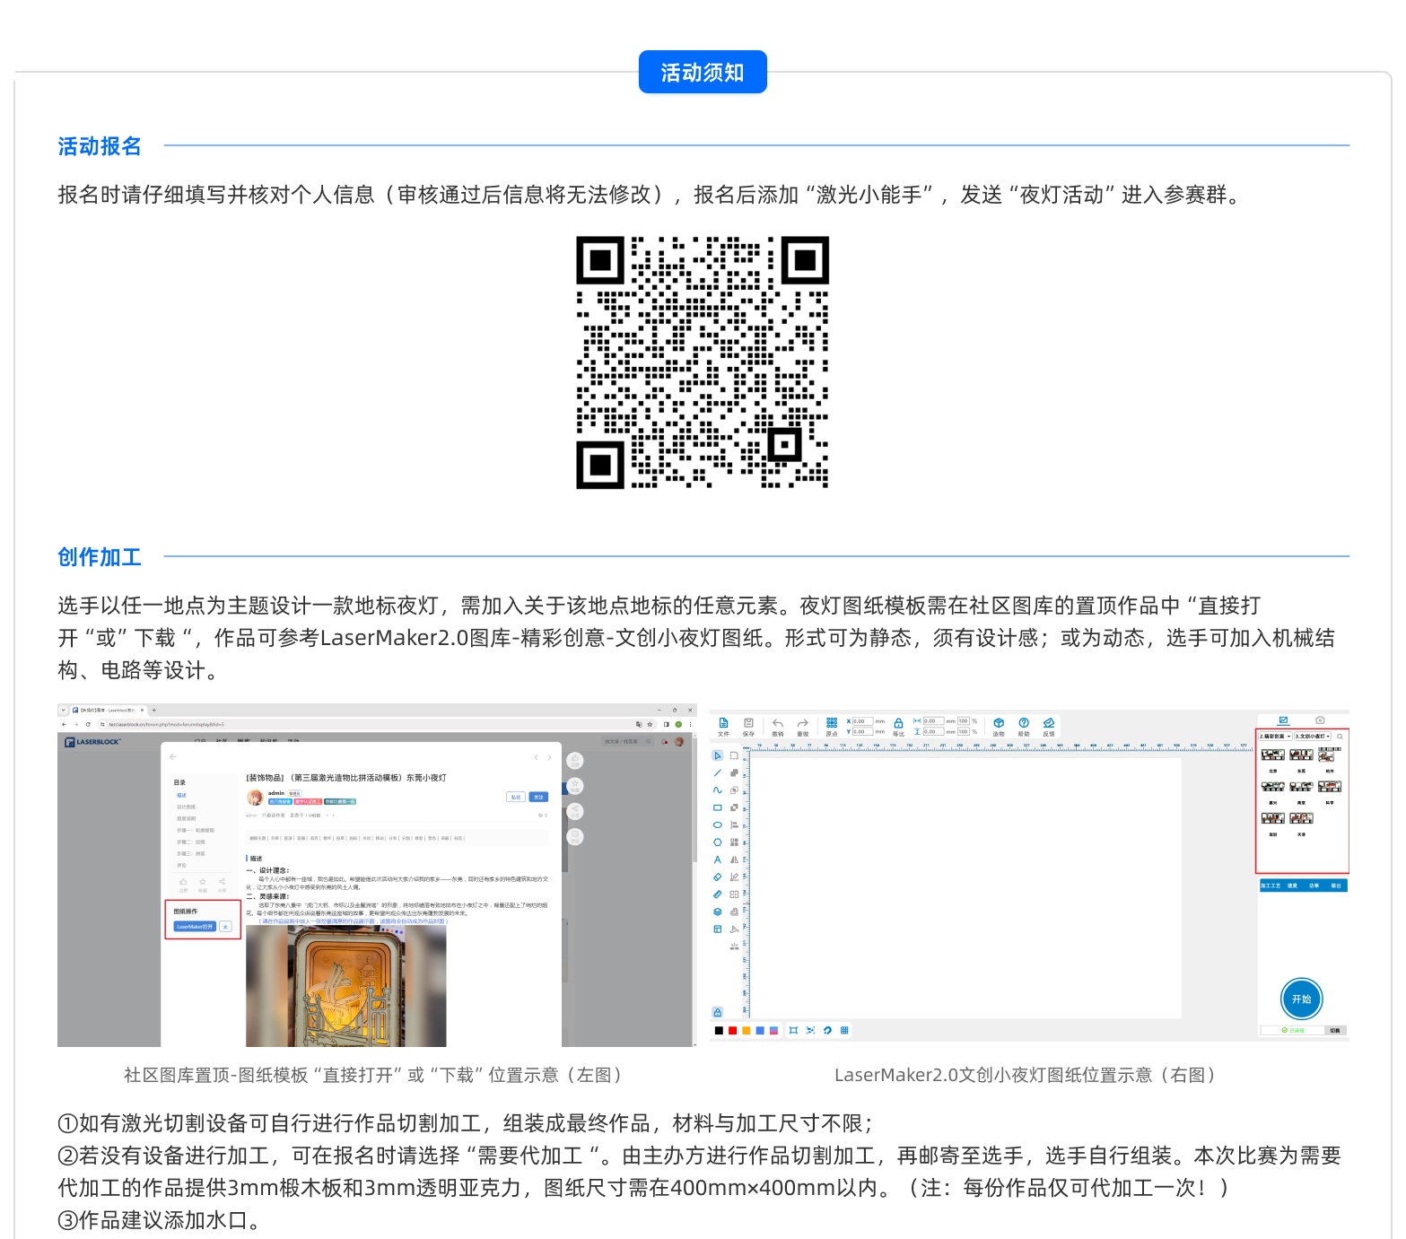Click the layers stack tool icon
This screenshot has height=1239, width=1406.
tap(718, 912)
